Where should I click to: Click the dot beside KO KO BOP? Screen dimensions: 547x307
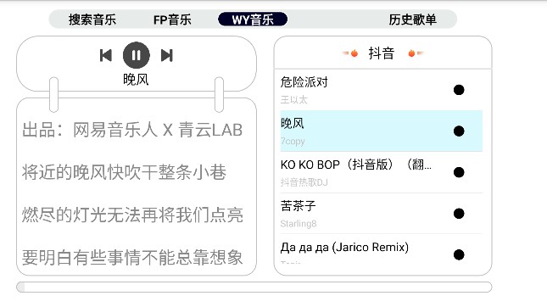tap(459, 172)
